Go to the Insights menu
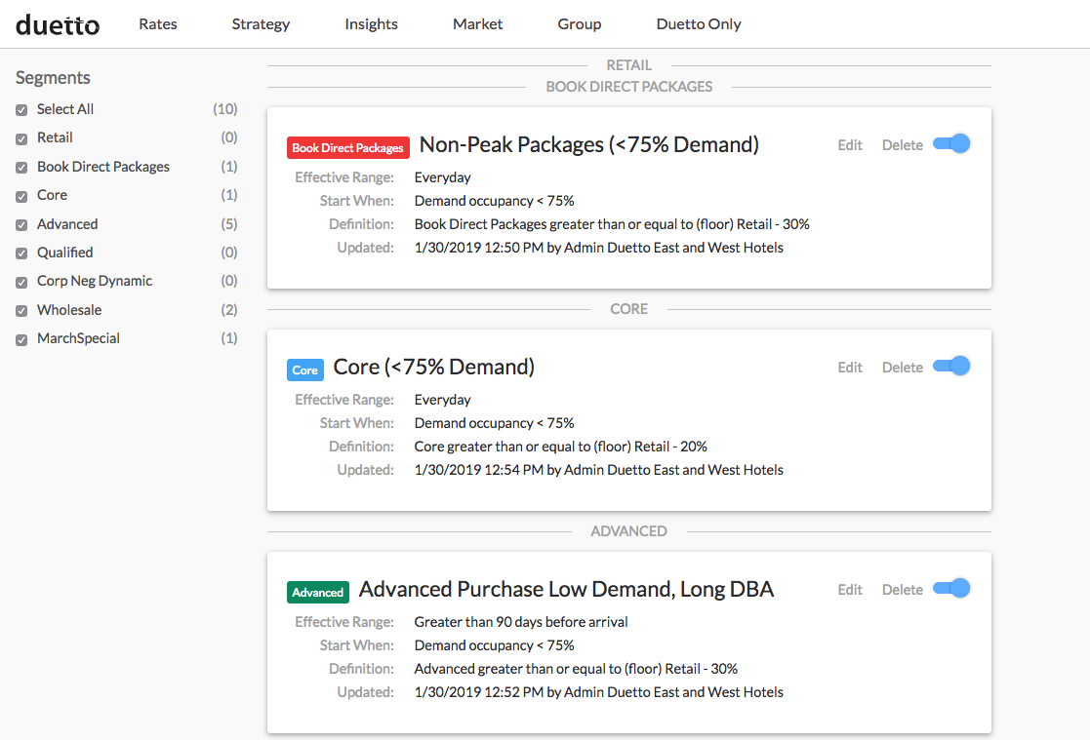The height and width of the screenshot is (740, 1090). [371, 24]
